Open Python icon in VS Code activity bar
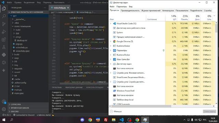The height and width of the screenshot is (123, 219). click(4, 55)
